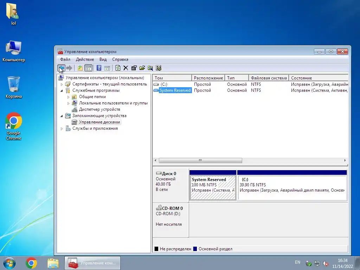Select the (C:) volume row in list

coord(250,84)
